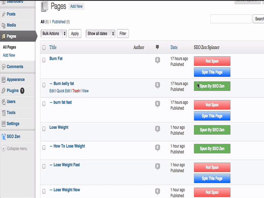Click the Collapse menu arrow icon
Viewport: 264px width, 198px height.
pyautogui.click(x=4, y=148)
